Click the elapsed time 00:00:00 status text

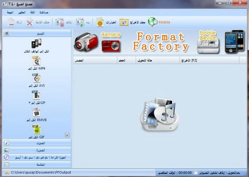point(185,172)
